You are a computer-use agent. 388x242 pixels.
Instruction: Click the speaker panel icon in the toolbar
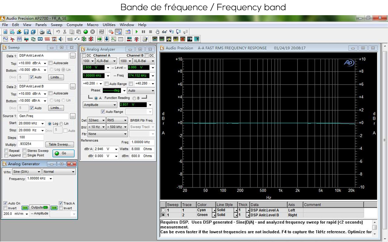click(x=60, y=38)
